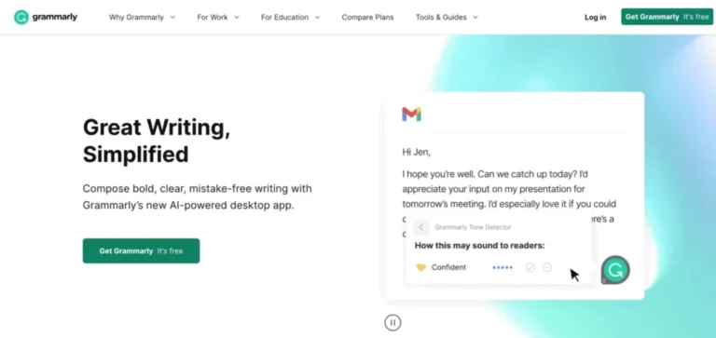Image resolution: width=716 pixels, height=338 pixels.
Task: Click the Grammarly Tone Detector label
Action: click(x=473, y=227)
